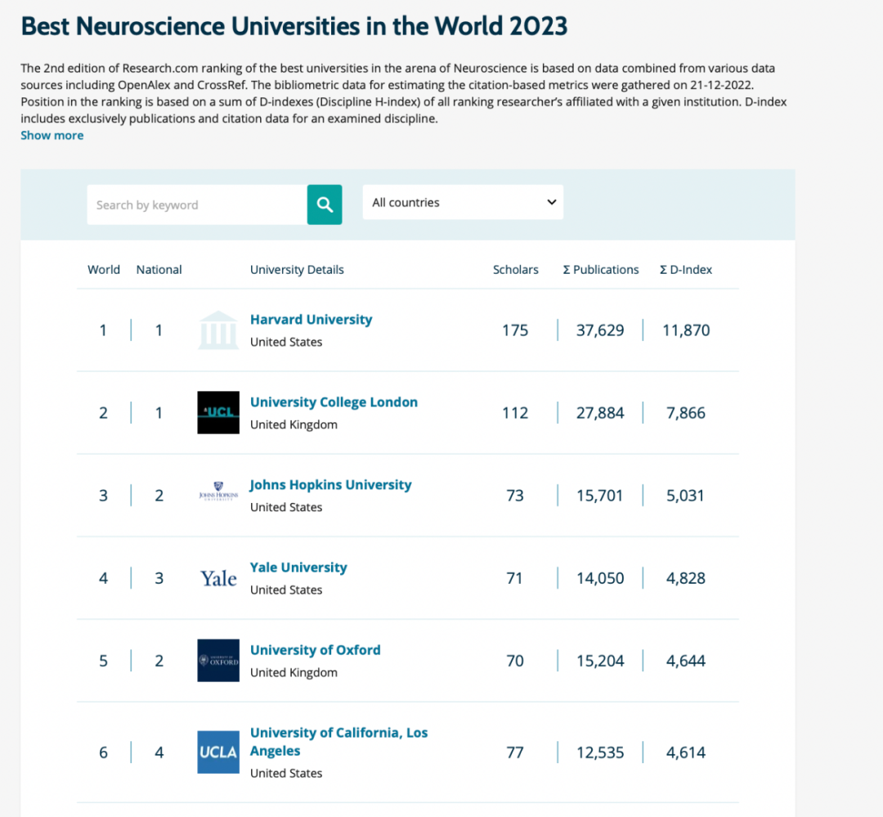Screen dimensions: 883x817
Task: Open Yale University link
Action: (298, 568)
